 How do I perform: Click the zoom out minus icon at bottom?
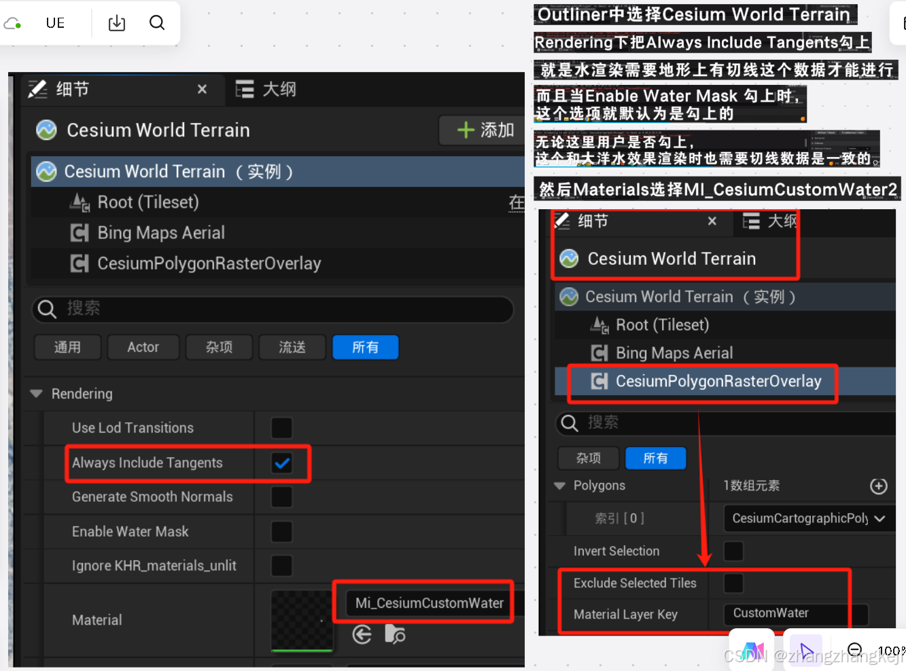856,650
